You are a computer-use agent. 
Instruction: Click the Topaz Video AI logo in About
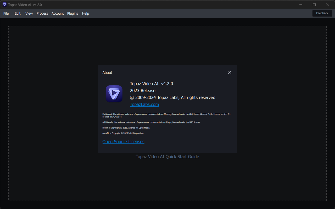pos(114,94)
